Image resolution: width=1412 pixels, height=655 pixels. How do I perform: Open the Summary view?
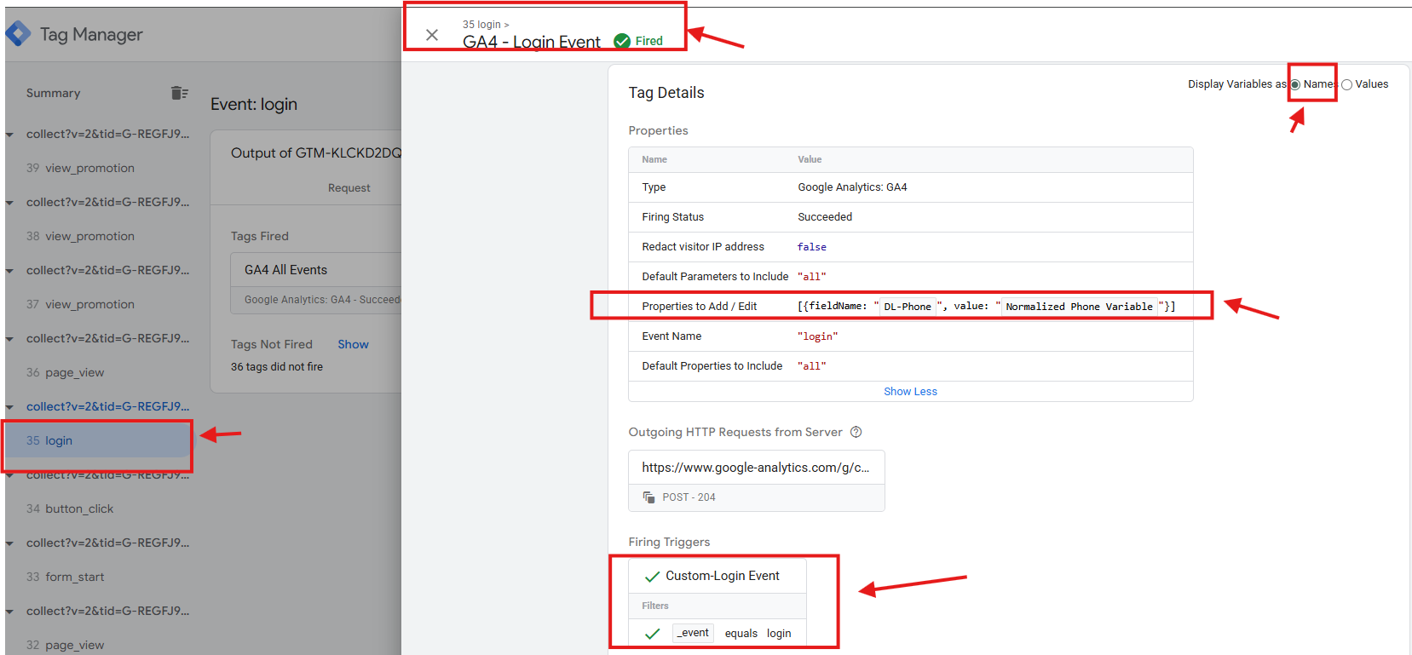pyautogui.click(x=53, y=93)
